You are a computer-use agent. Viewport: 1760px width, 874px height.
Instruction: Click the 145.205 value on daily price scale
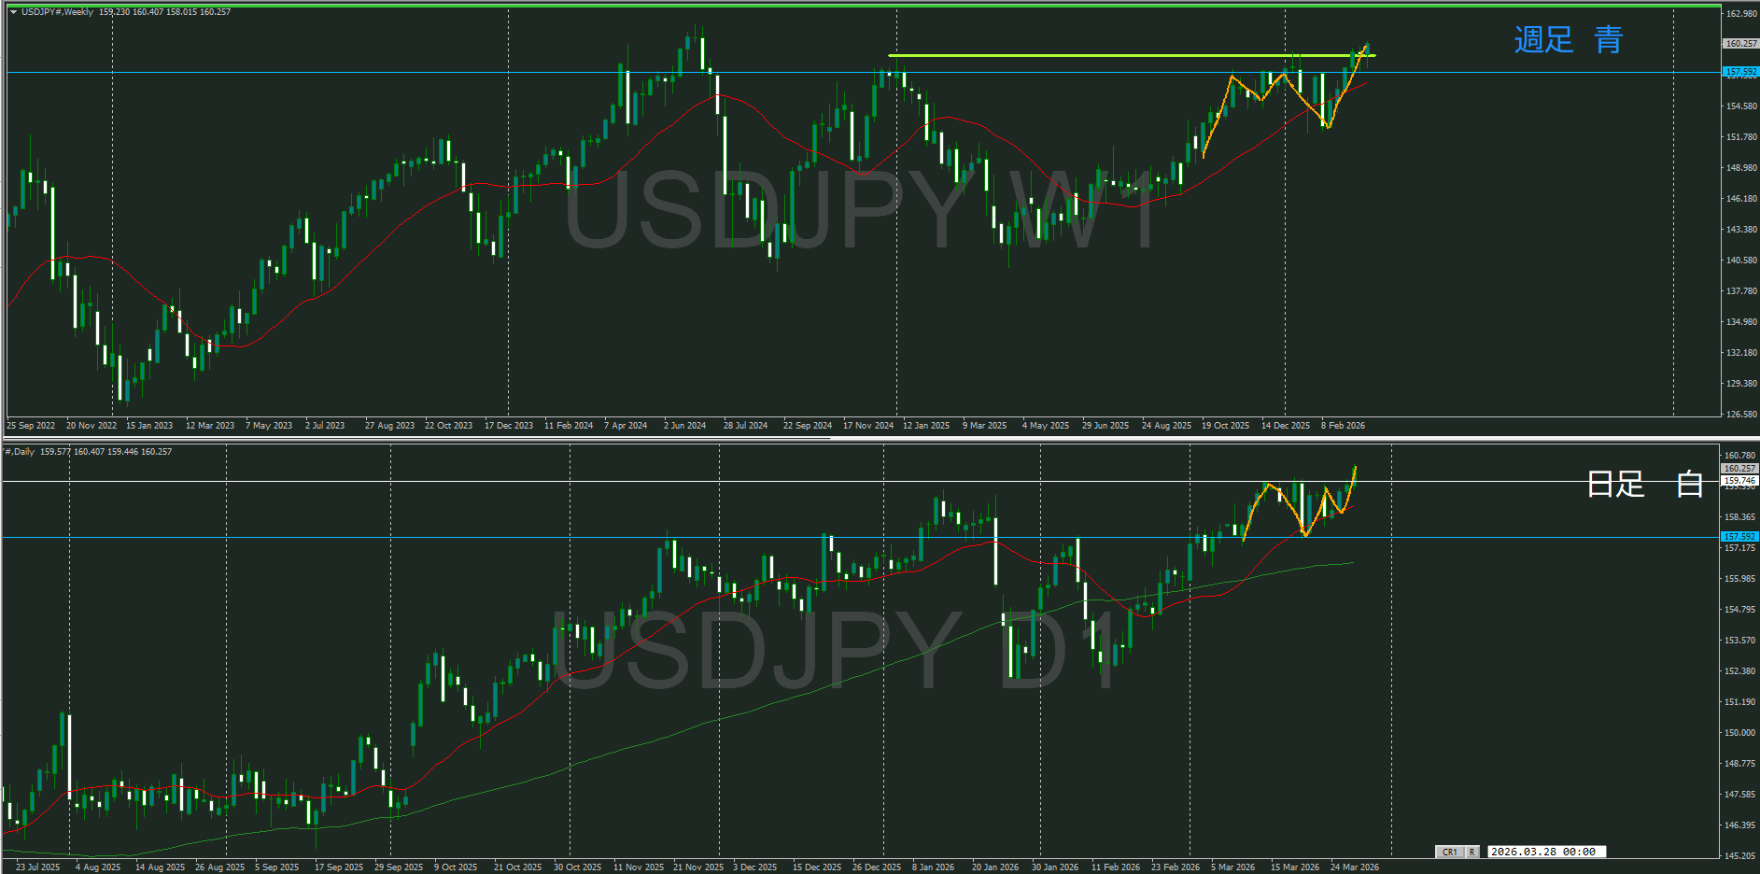(x=1740, y=855)
